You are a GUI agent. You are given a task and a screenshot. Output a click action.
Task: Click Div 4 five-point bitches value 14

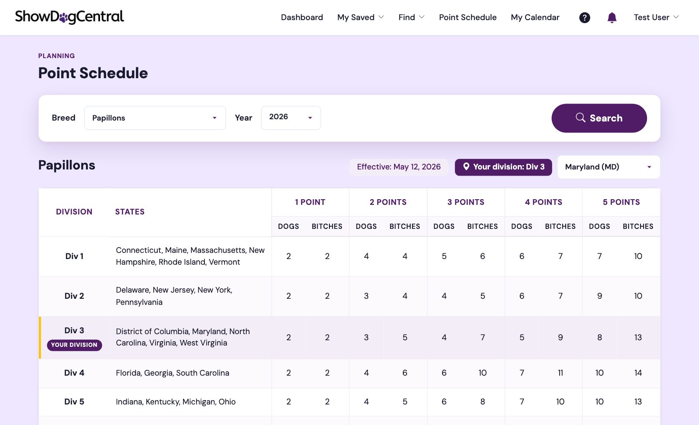(638, 373)
